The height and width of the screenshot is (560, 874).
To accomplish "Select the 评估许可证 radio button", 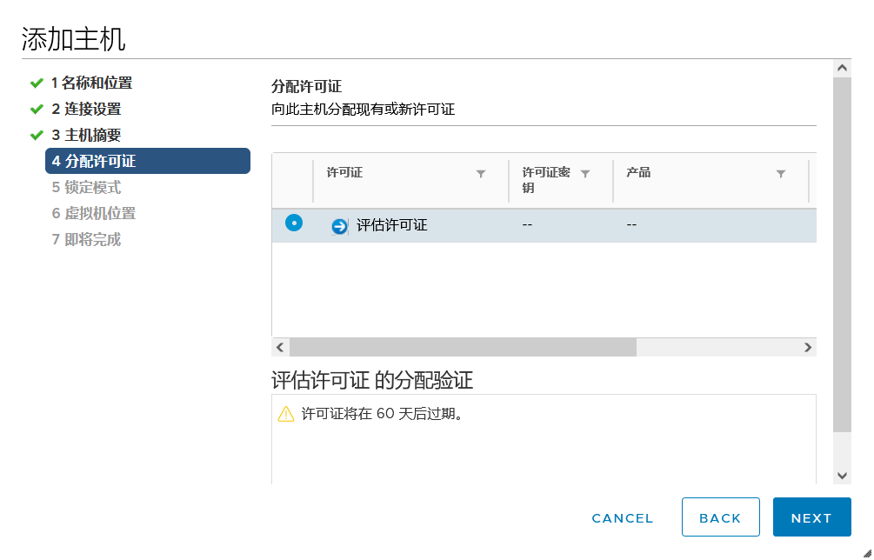I will (294, 223).
